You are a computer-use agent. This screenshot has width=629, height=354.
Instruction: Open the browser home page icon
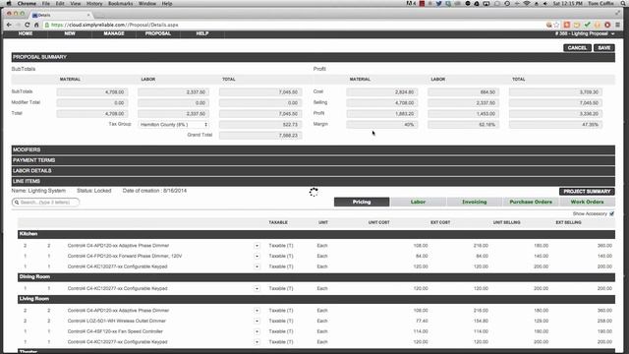pyautogui.click(x=36, y=25)
